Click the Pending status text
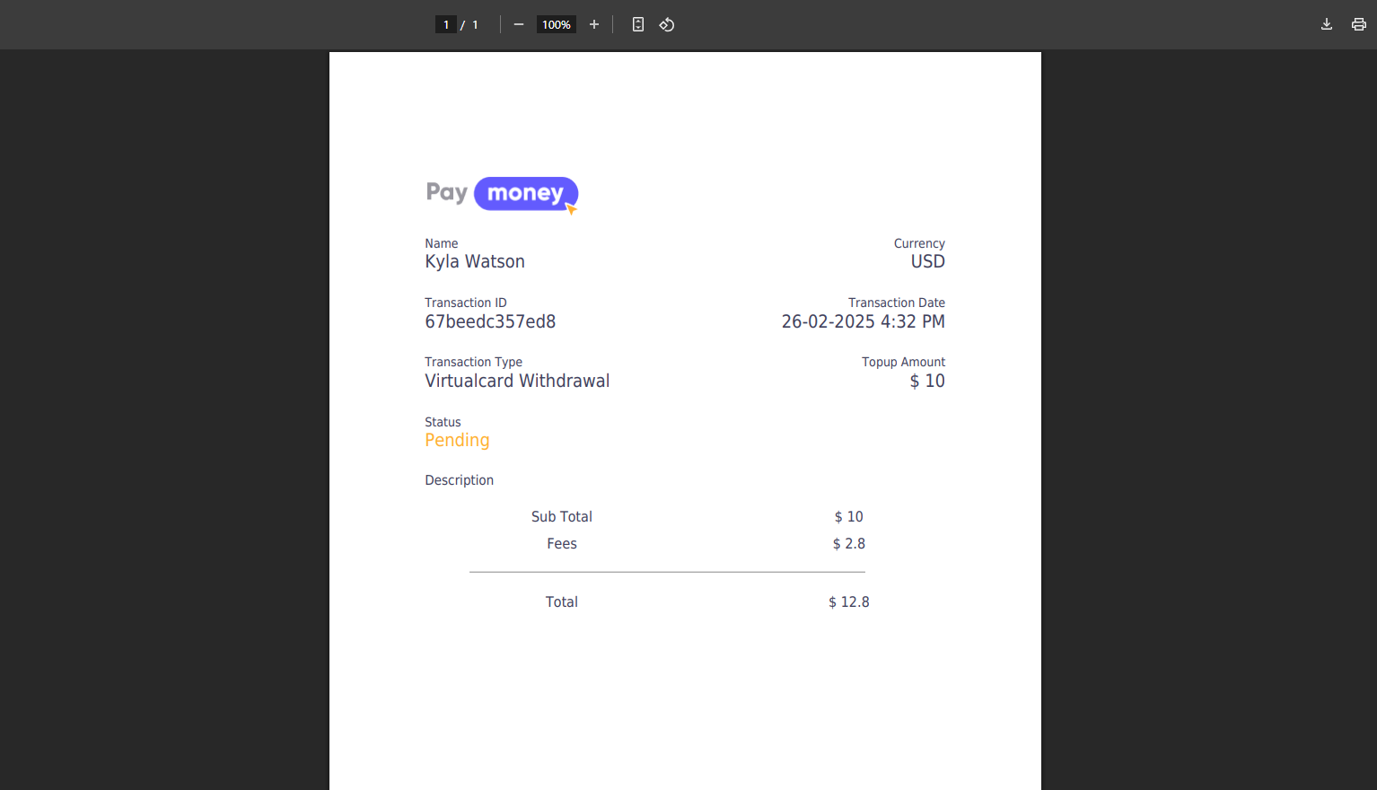1377x790 pixels. click(457, 440)
